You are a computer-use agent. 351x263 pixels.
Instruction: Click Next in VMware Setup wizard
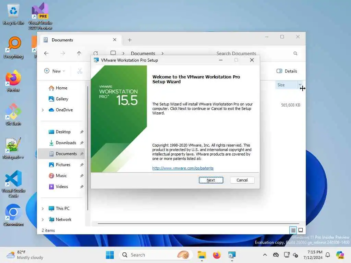coord(211,180)
